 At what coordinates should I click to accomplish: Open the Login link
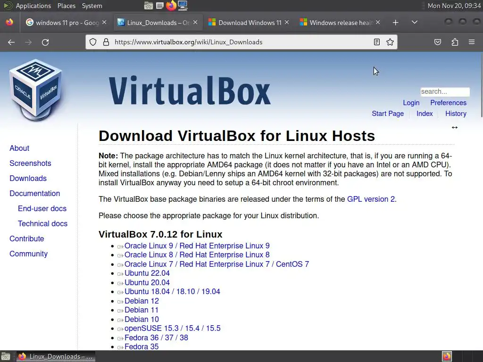[411, 103]
